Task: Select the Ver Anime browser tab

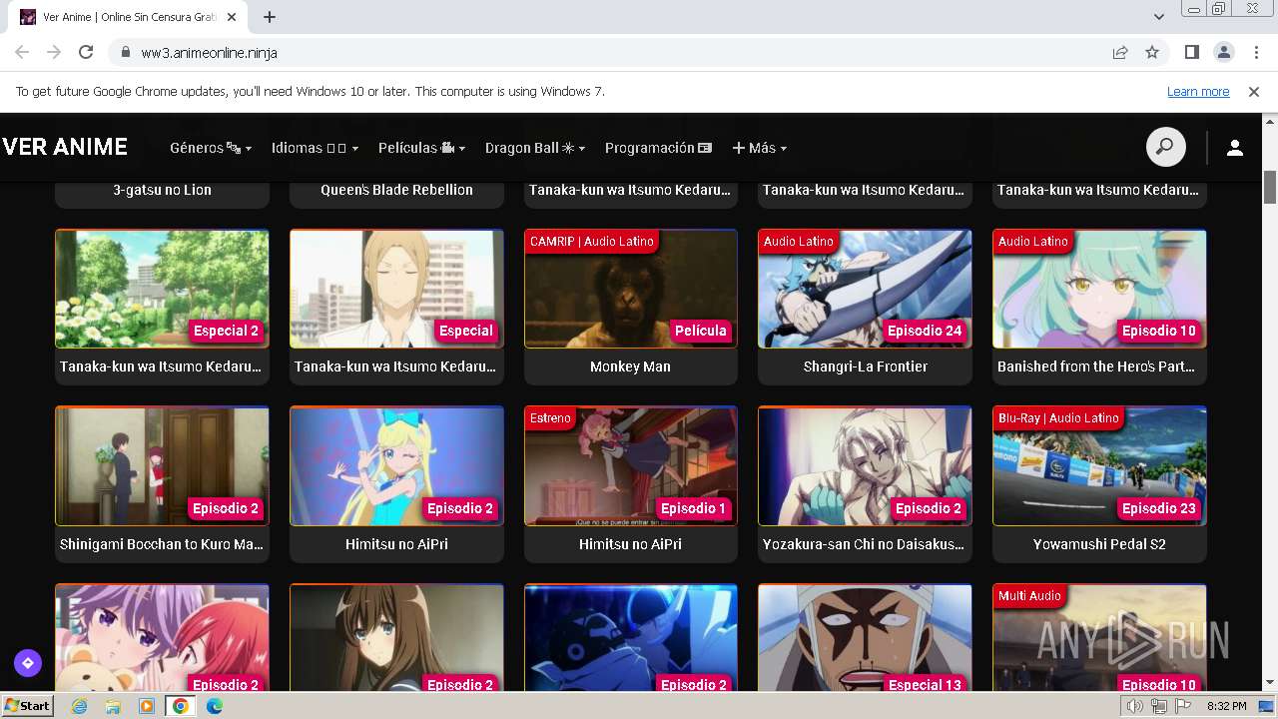Action: pos(130,17)
